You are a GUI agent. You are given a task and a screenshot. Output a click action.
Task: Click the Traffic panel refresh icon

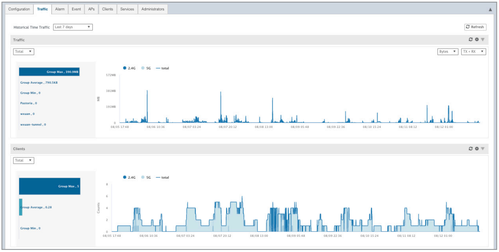point(470,40)
